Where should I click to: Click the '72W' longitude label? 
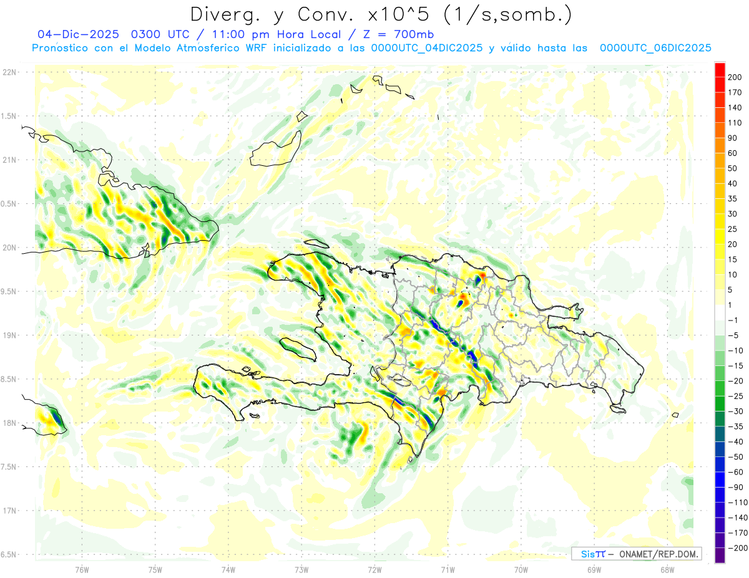pyautogui.click(x=374, y=570)
